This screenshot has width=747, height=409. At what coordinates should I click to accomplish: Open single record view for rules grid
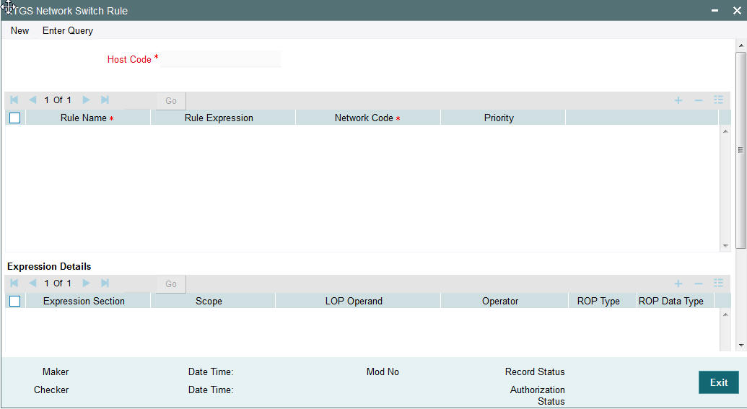[718, 100]
